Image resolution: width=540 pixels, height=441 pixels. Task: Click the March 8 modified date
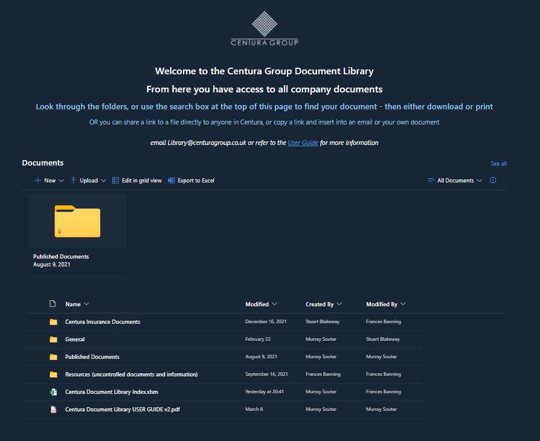pos(254,409)
